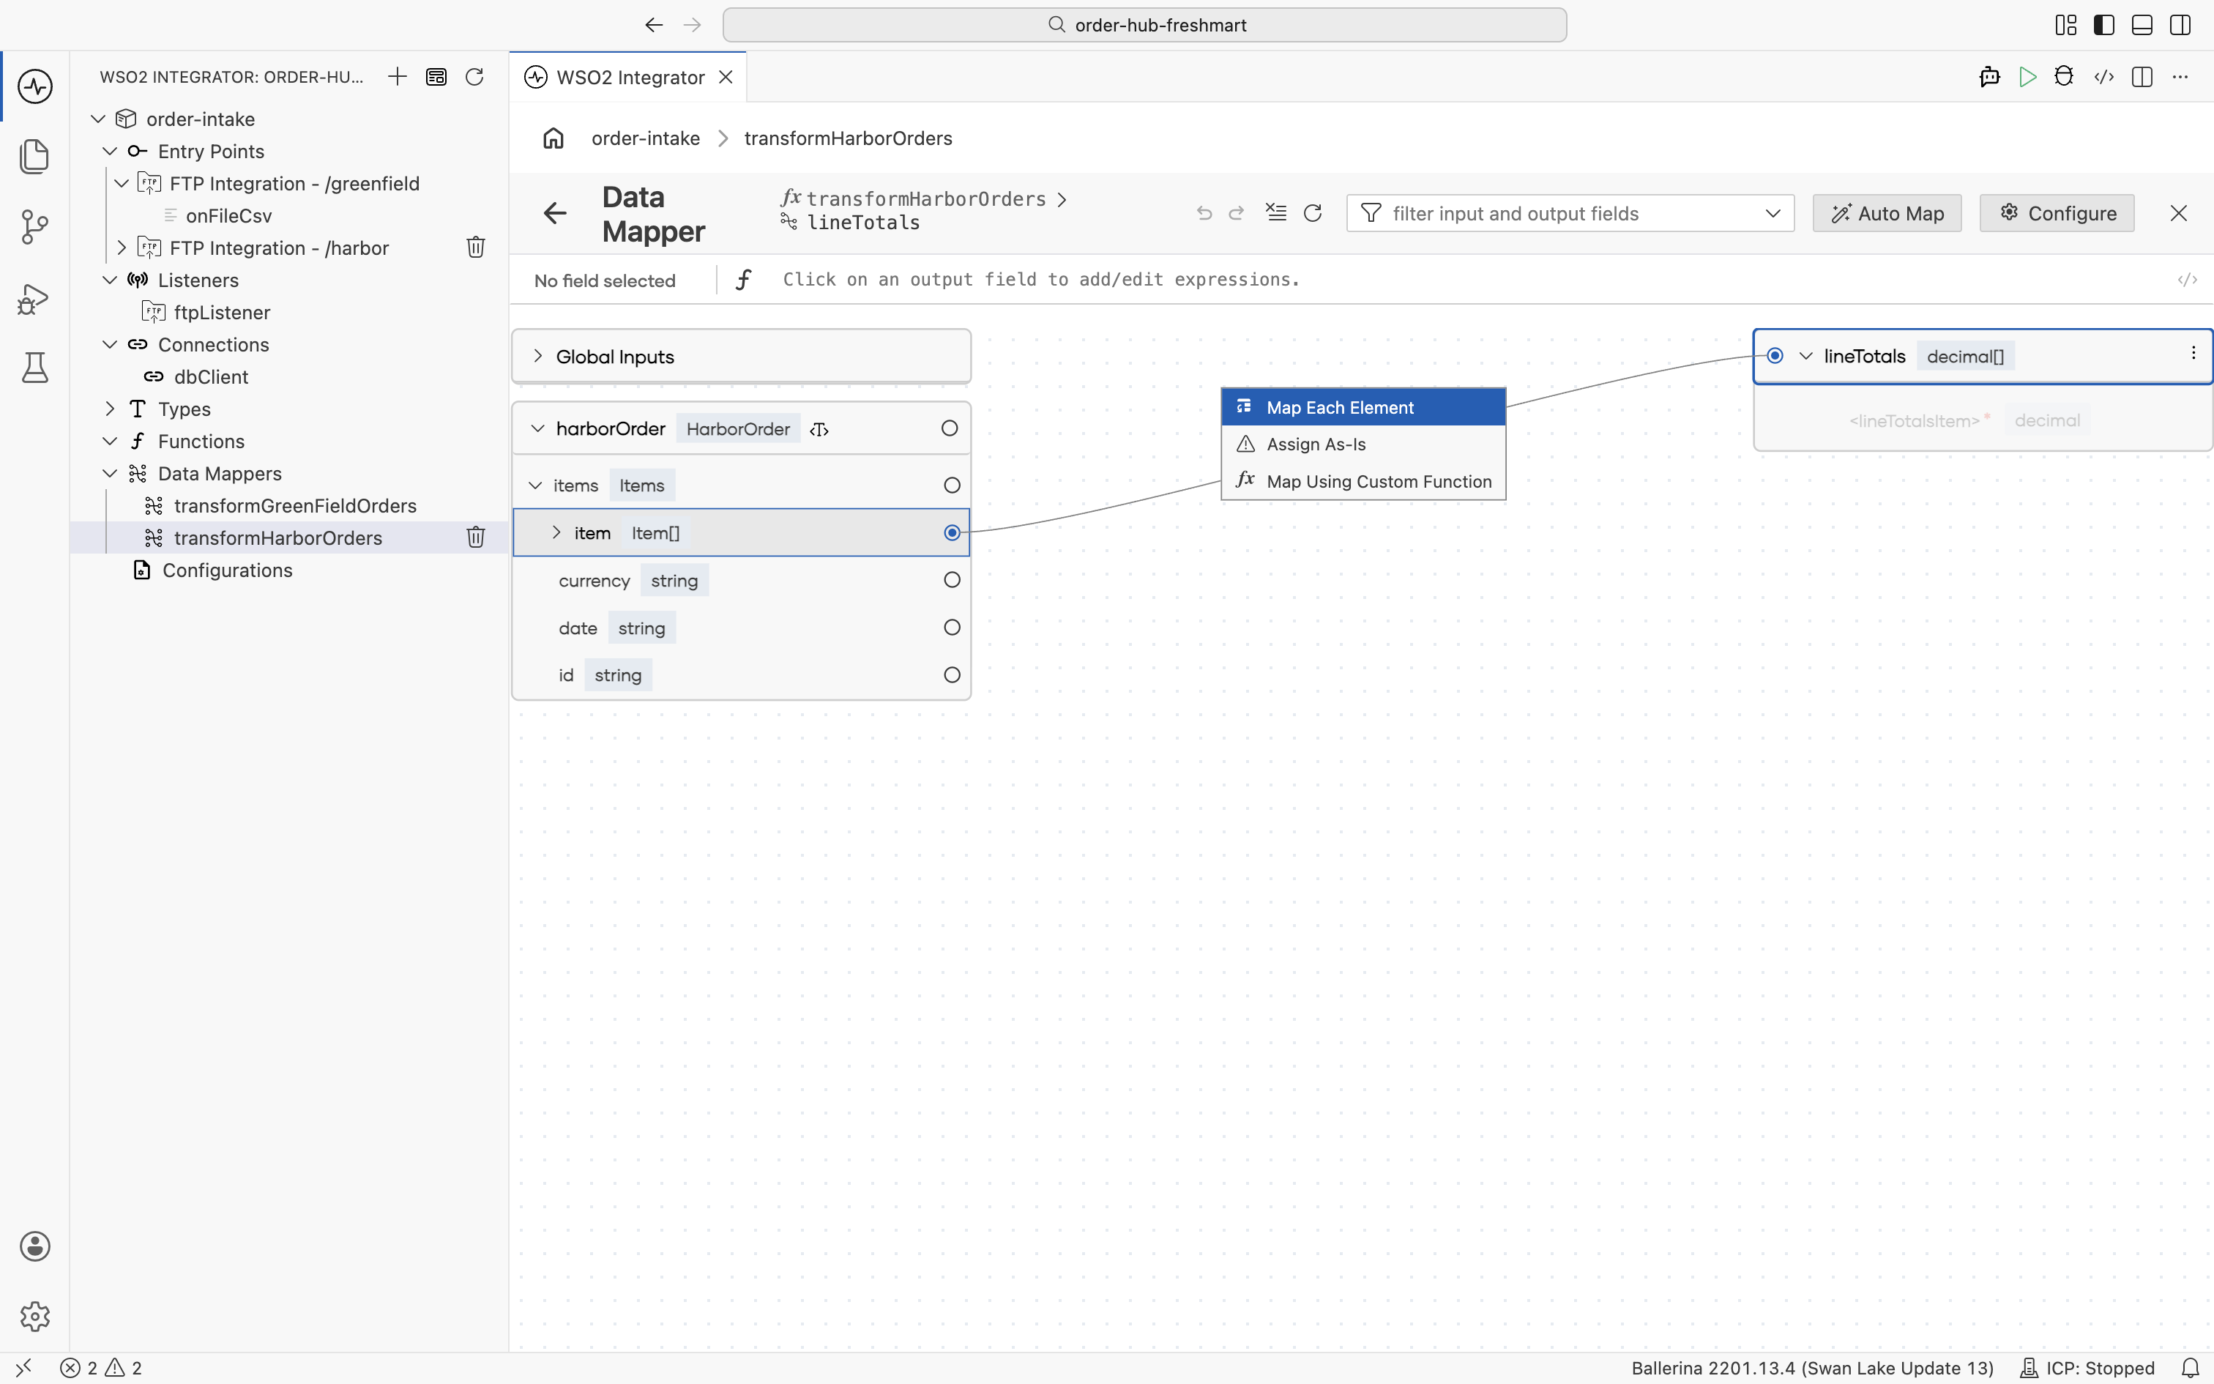Screen dimensions: 2214x1384
Task: Select harborOrder output port
Action: tap(950, 428)
